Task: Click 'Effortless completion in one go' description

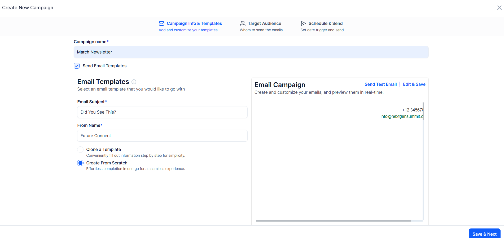Action: 135,169
